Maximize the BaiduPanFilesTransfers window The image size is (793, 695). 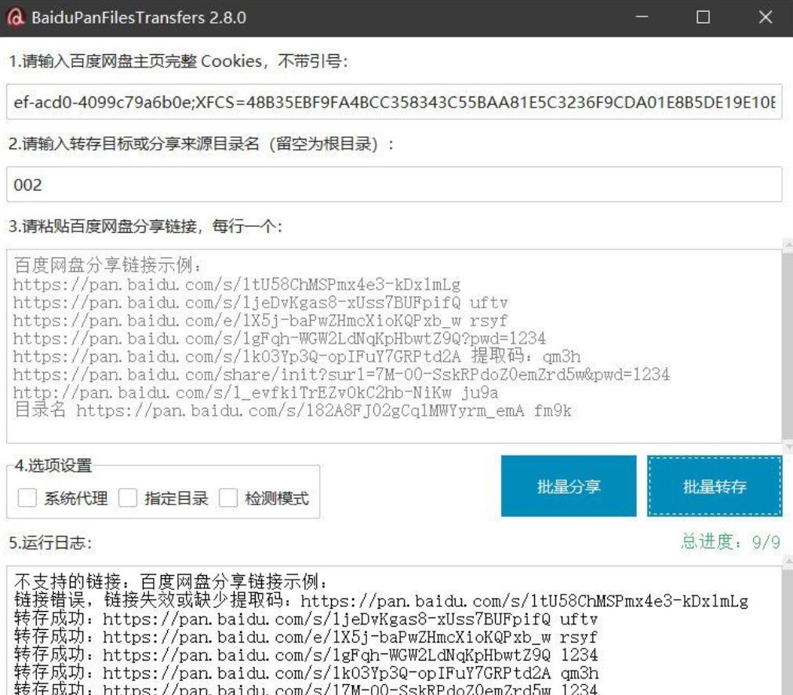(703, 17)
